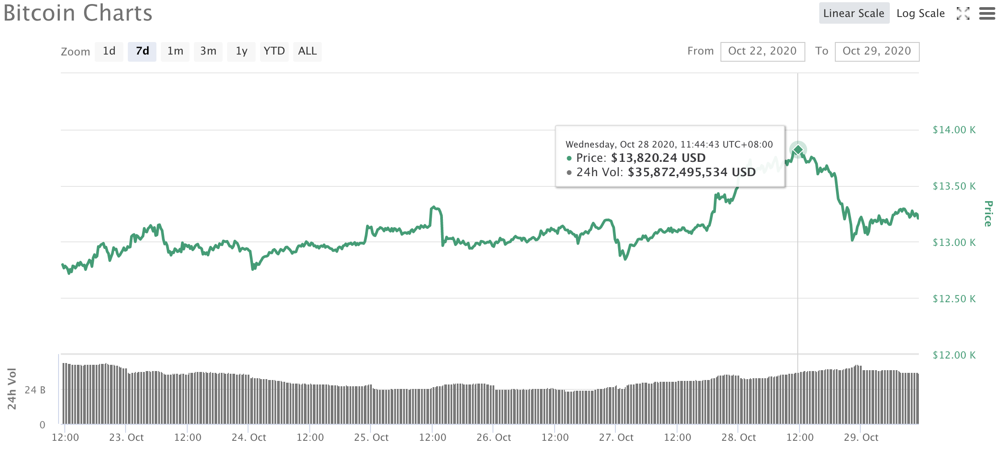Image resolution: width=1002 pixels, height=456 pixels.
Task: Click the Zoom label
Action: (x=76, y=52)
